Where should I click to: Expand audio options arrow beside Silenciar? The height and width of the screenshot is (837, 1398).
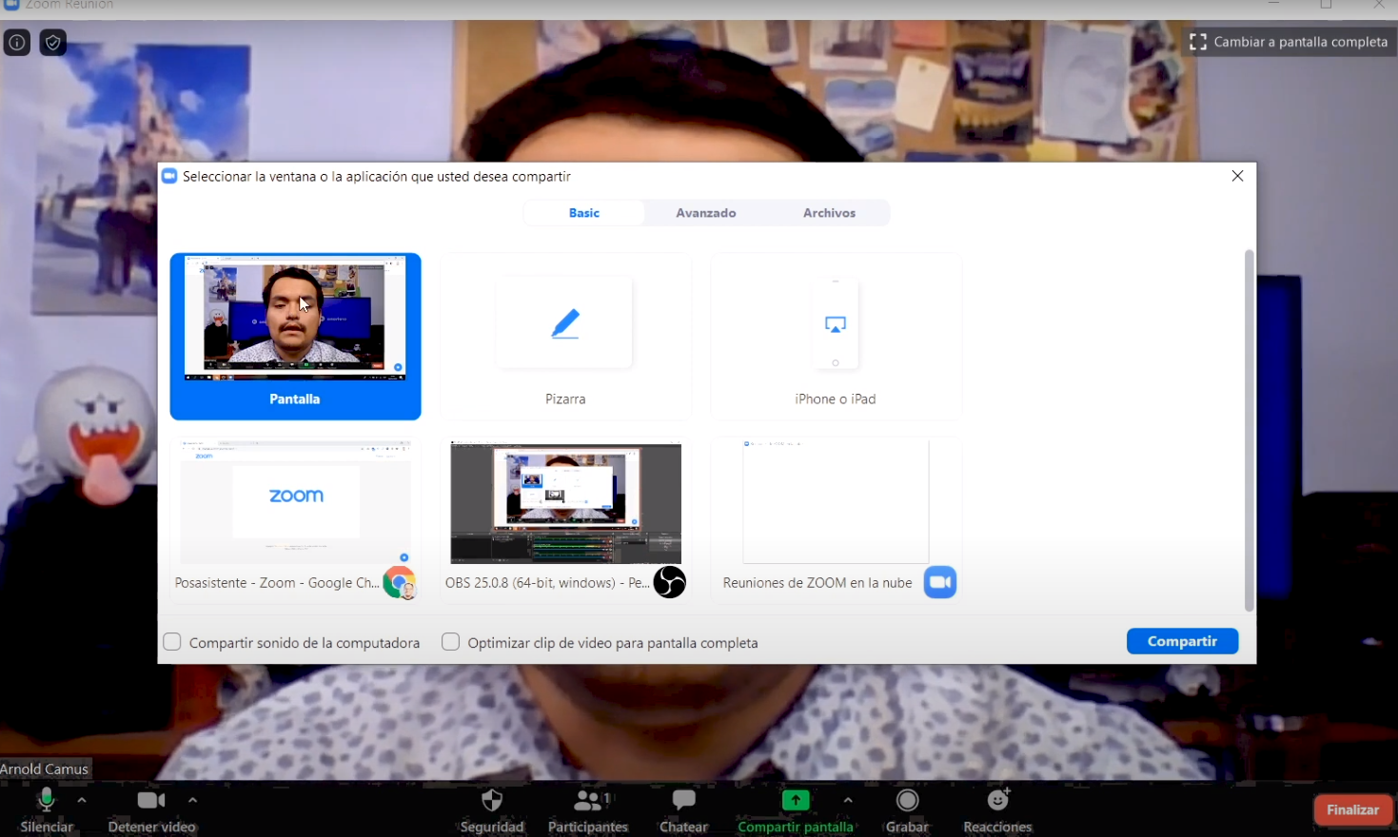(x=82, y=801)
